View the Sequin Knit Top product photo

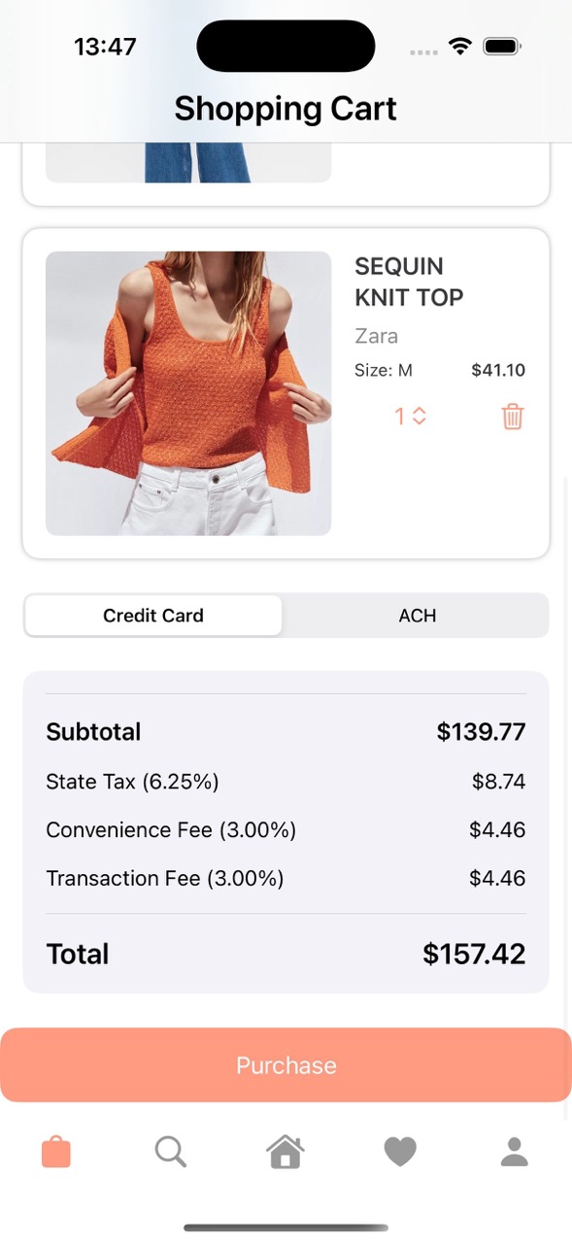[x=188, y=392]
